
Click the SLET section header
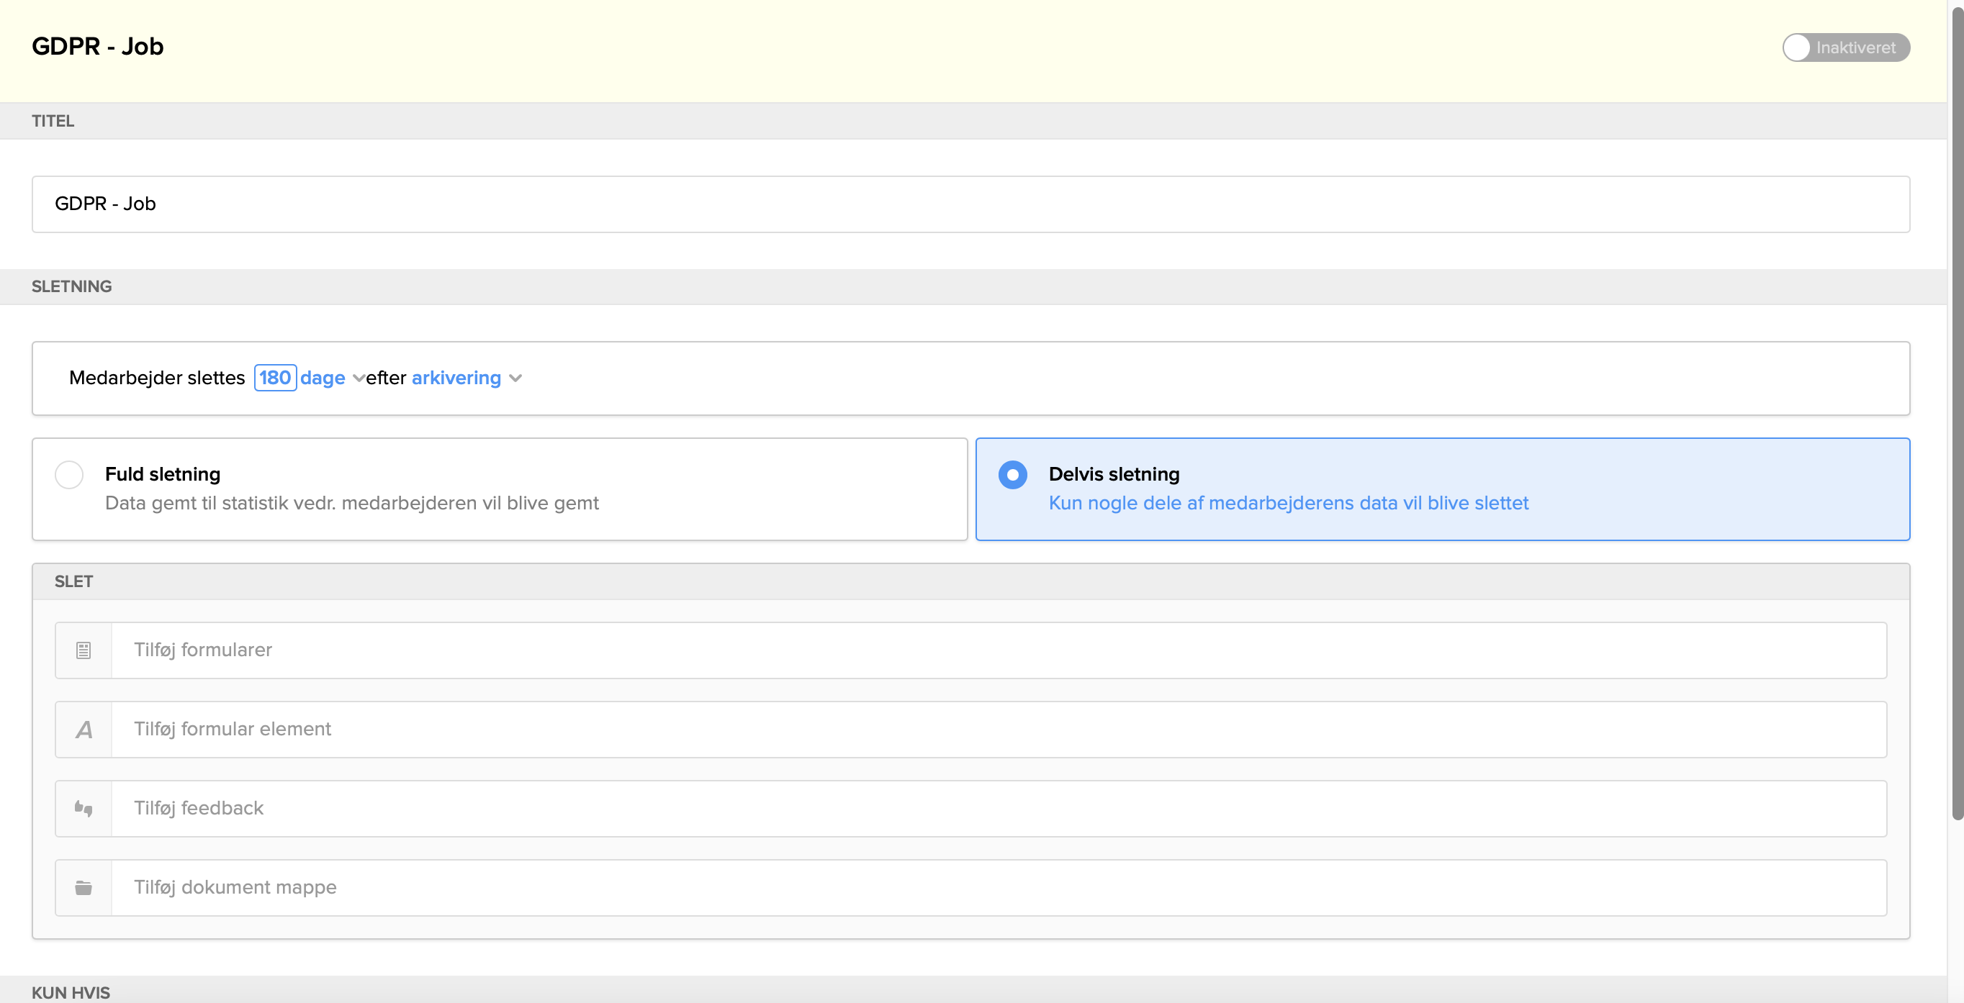coord(74,581)
